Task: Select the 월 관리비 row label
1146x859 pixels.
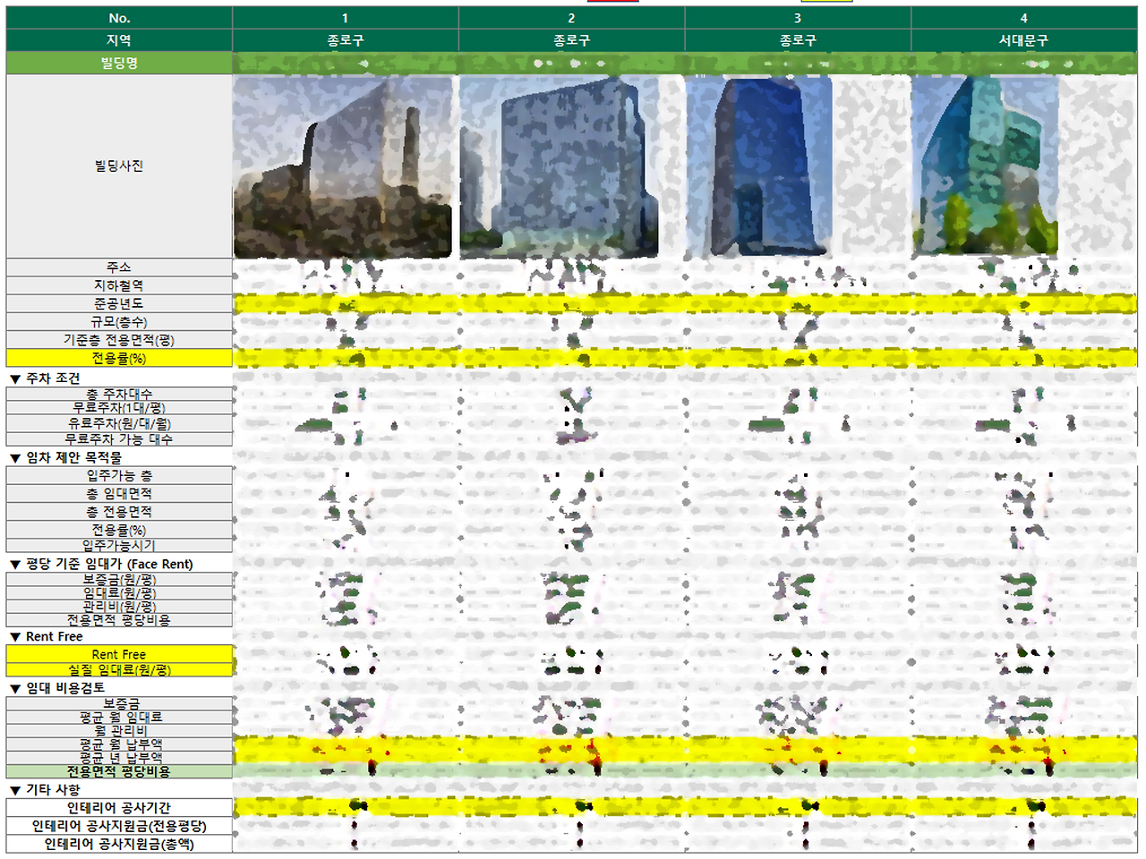Action: click(x=119, y=731)
